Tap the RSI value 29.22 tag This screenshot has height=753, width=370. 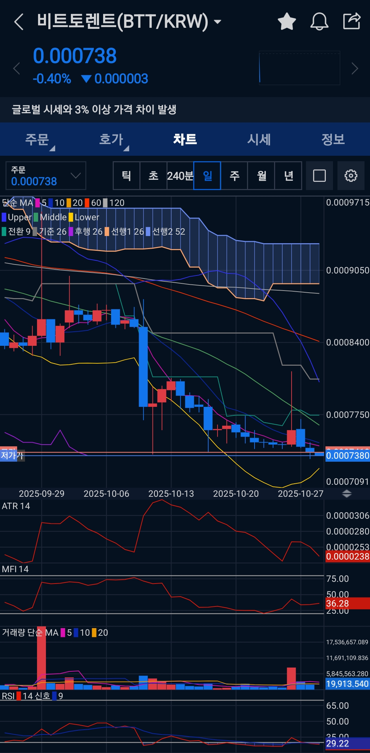347,743
